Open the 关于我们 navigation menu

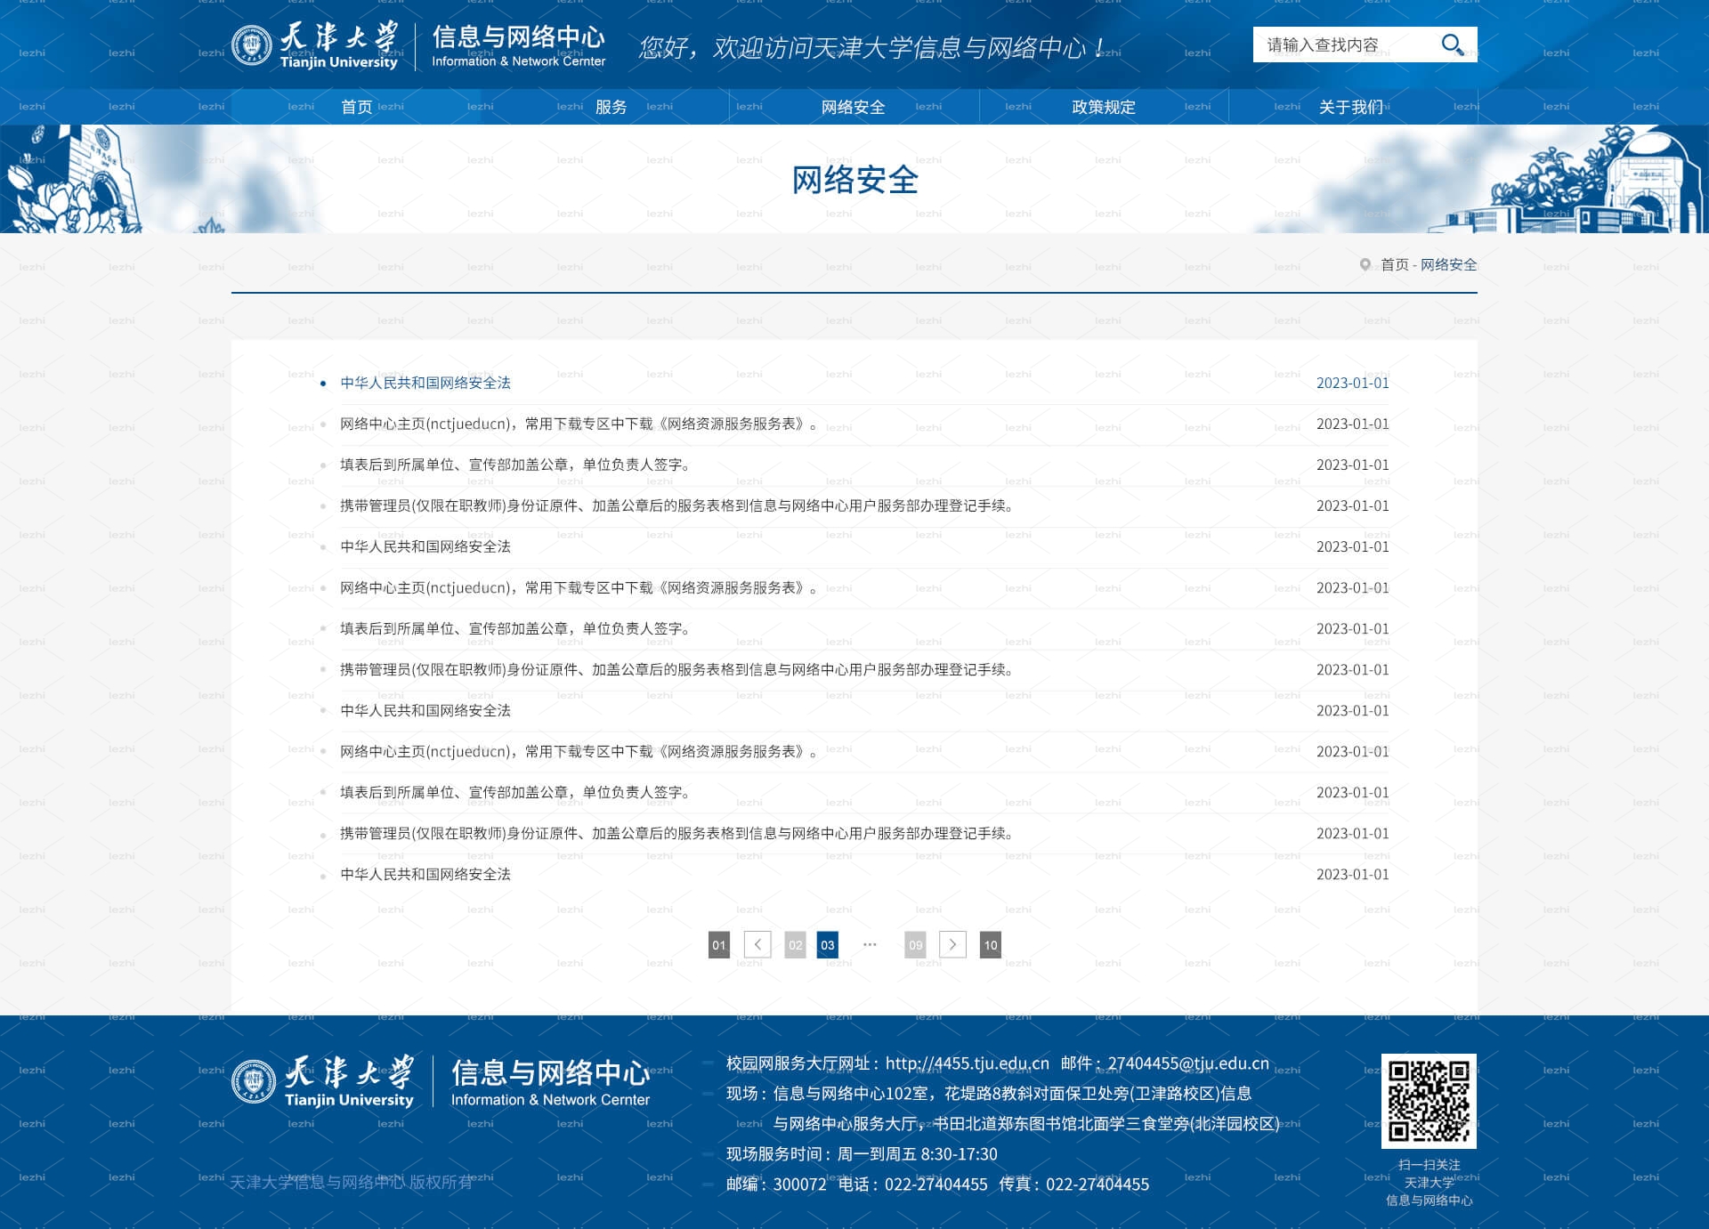tap(1351, 107)
